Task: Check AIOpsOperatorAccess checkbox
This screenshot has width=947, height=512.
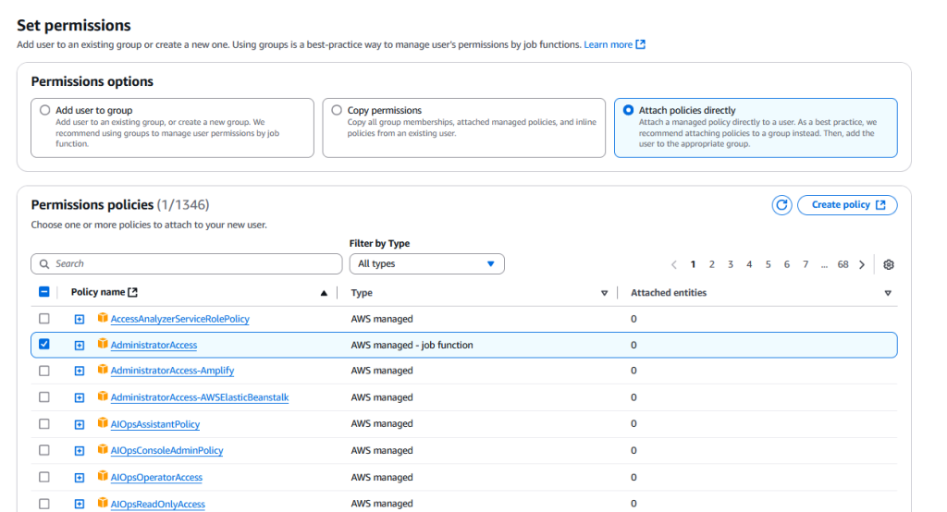Action: [44, 476]
